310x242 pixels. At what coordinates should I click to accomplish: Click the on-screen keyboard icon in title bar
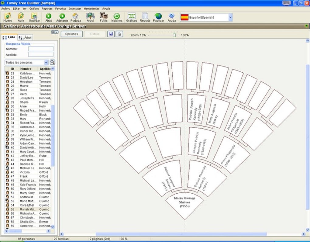(x=287, y=3)
